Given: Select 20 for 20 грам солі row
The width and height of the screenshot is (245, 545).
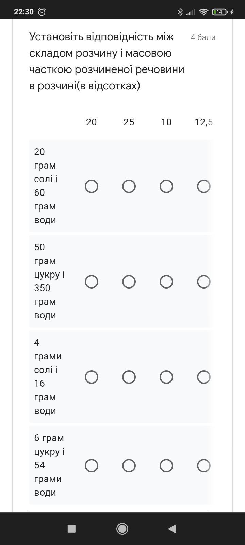Looking at the screenshot, I should (92, 186).
